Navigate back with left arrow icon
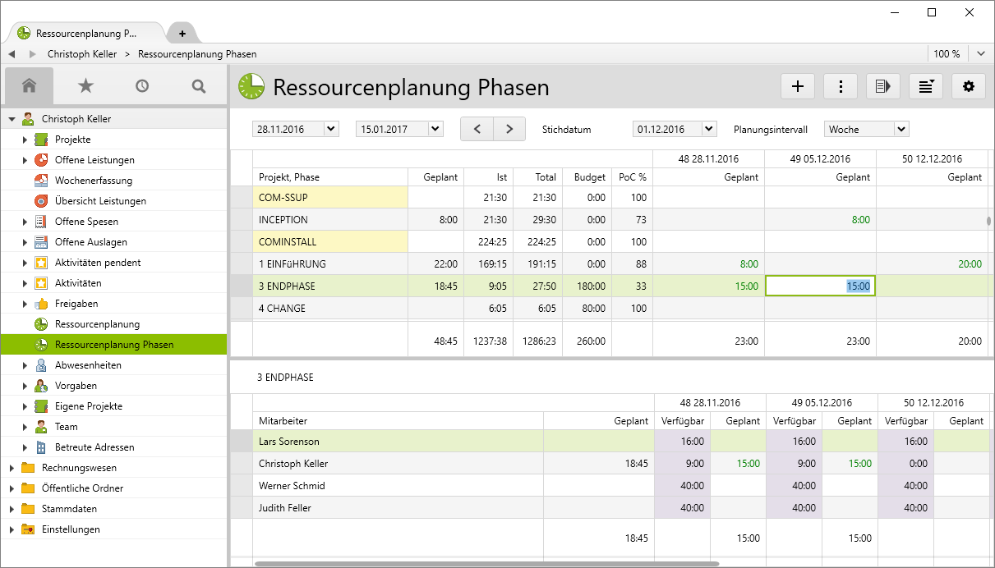The image size is (995, 568). tap(12, 54)
